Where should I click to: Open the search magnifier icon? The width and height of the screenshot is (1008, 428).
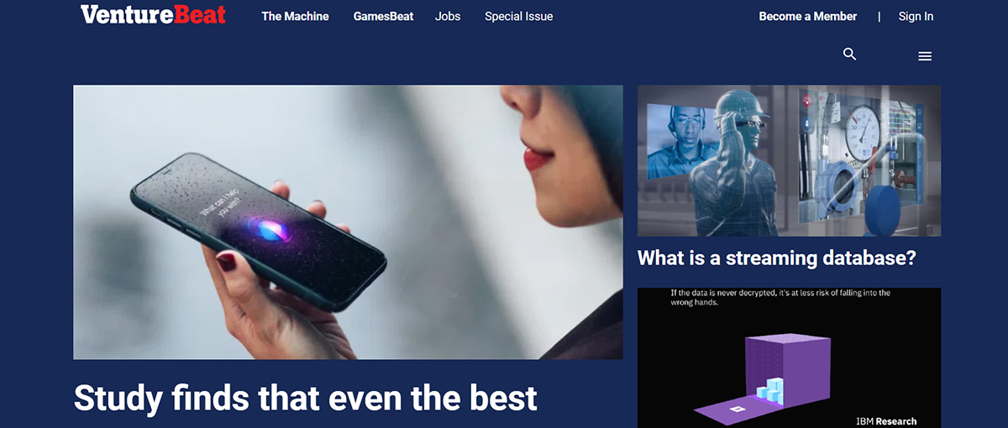click(849, 55)
